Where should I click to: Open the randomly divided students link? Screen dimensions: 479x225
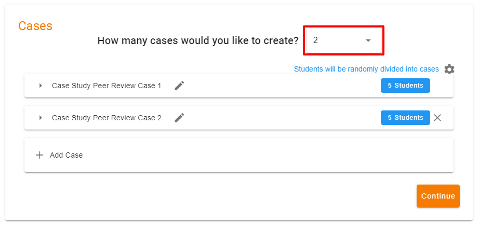(366, 69)
